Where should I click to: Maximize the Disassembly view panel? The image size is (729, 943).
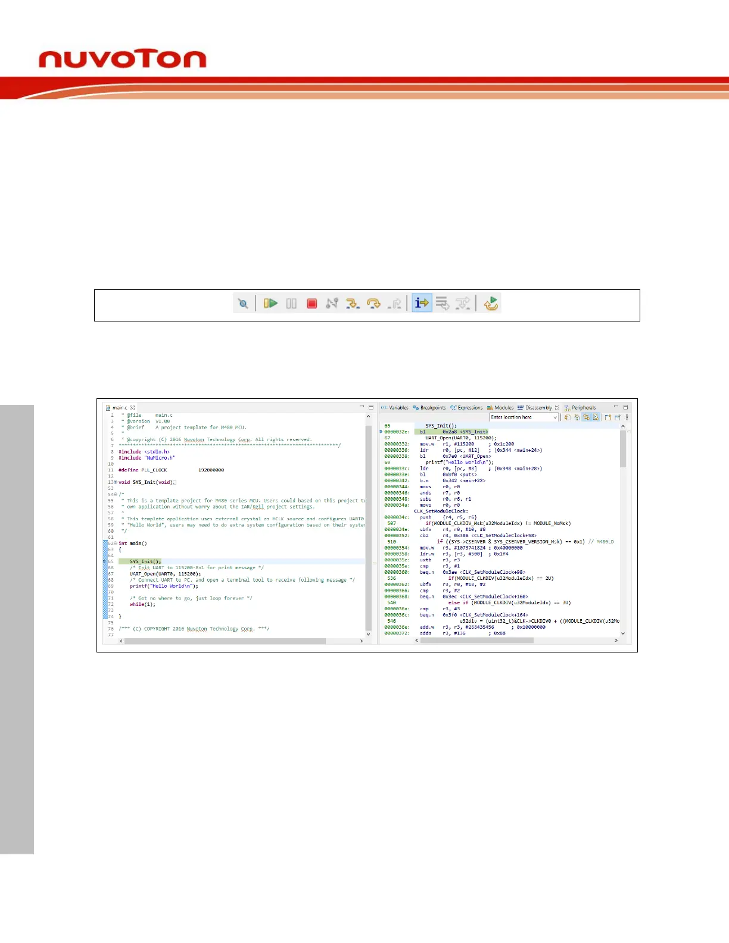[625, 407]
